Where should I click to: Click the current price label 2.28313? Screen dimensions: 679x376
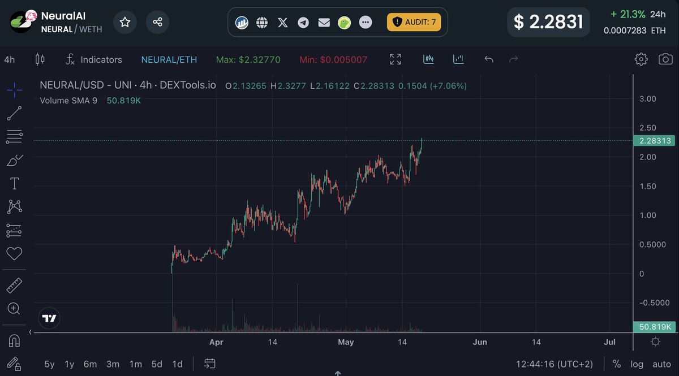655,141
